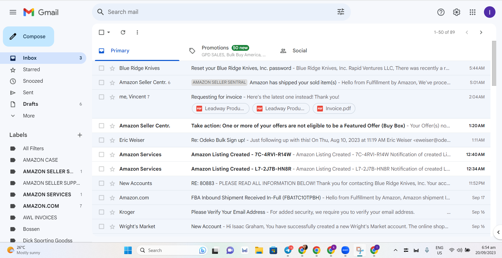Viewport: 502px width, 258px height.
Task: Star the Wright's Market email
Action: point(112,227)
